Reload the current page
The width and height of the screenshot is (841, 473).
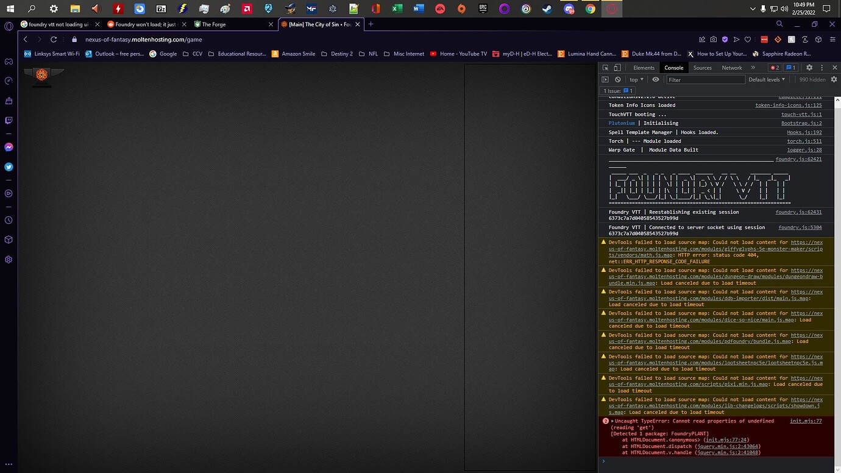click(x=54, y=39)
